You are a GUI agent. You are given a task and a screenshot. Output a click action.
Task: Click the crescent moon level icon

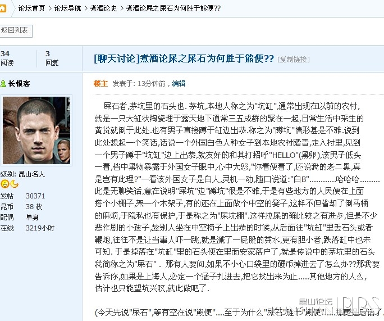15,184
